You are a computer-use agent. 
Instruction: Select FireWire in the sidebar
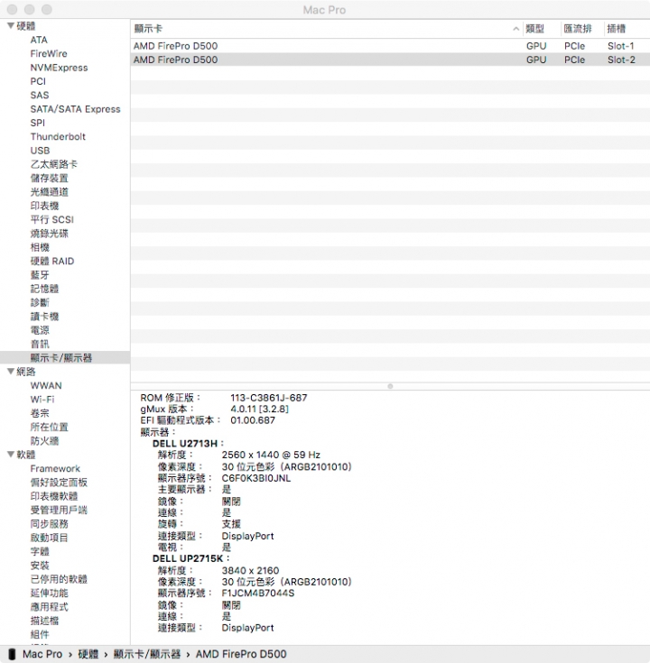pos(49,54)
